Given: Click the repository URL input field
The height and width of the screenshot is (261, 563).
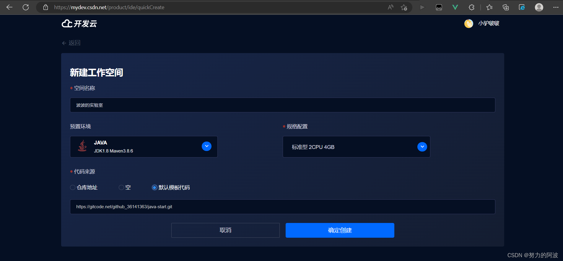Looking at the screenshot, I should 282,207.
